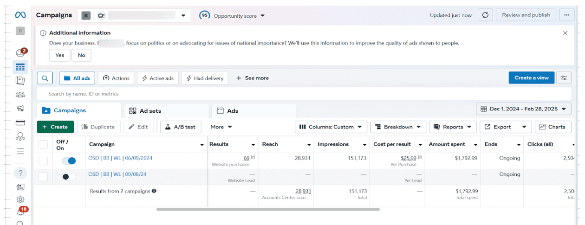Screen dimensions: 585x225
Task: Open the filter settings icon next to Create a view
Action: click(564, 78)
